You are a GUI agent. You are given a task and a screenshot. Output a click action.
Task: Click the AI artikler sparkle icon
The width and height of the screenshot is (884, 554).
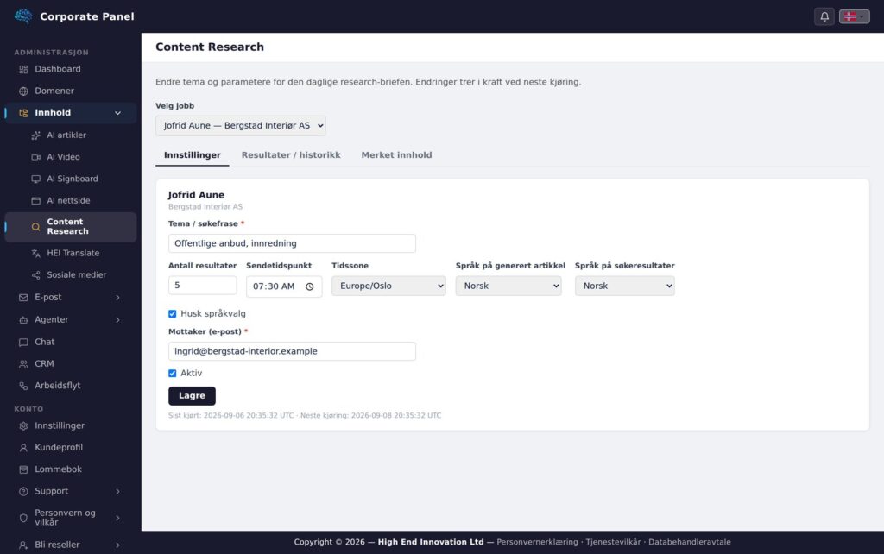click(36, 135)
